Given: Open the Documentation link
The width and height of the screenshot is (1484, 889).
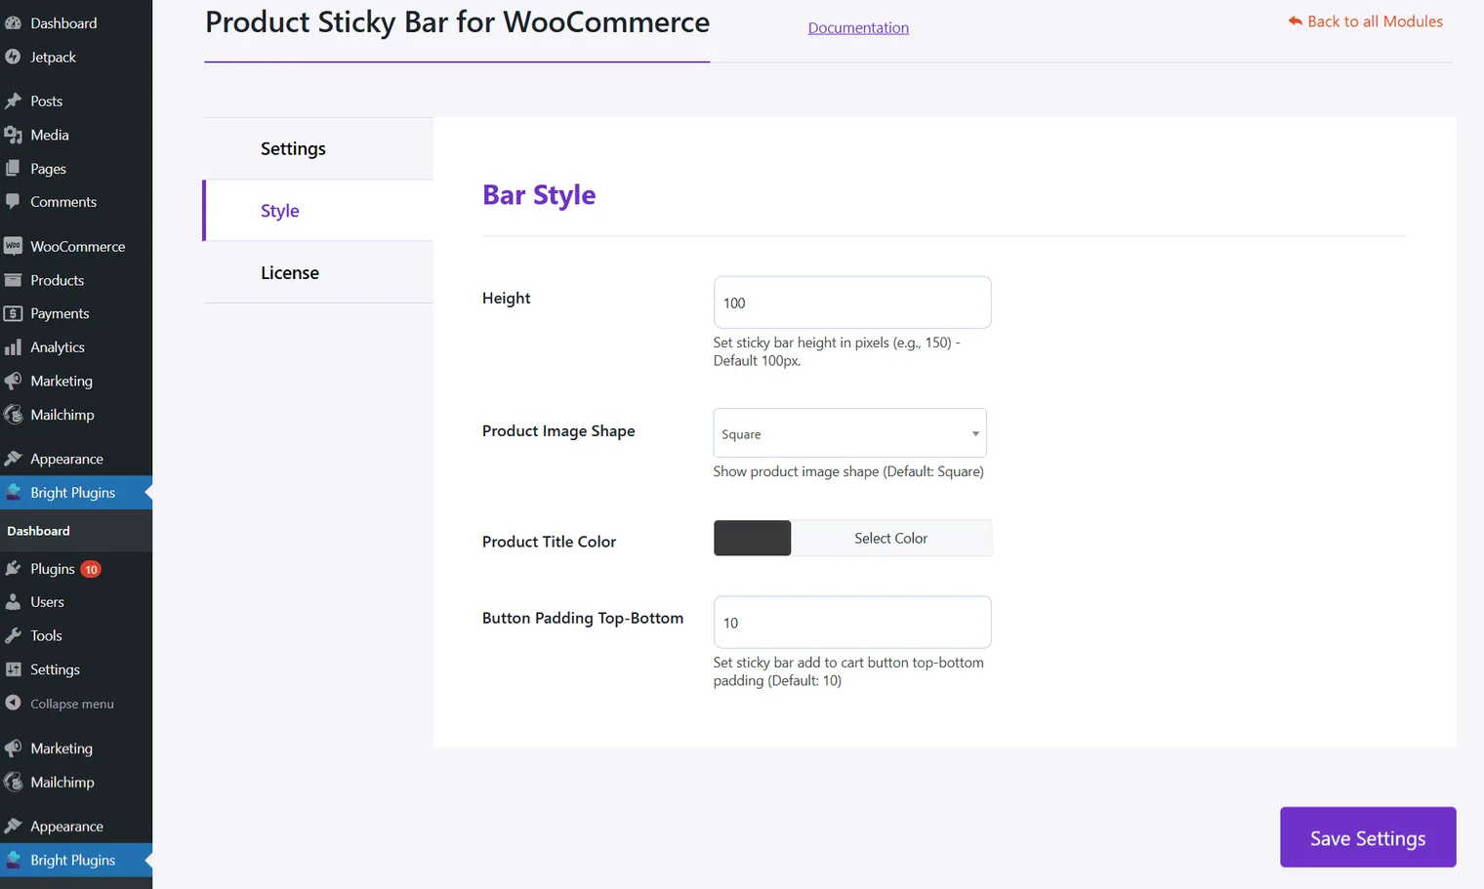Looking at the screenshot, I should coord(858,28).
